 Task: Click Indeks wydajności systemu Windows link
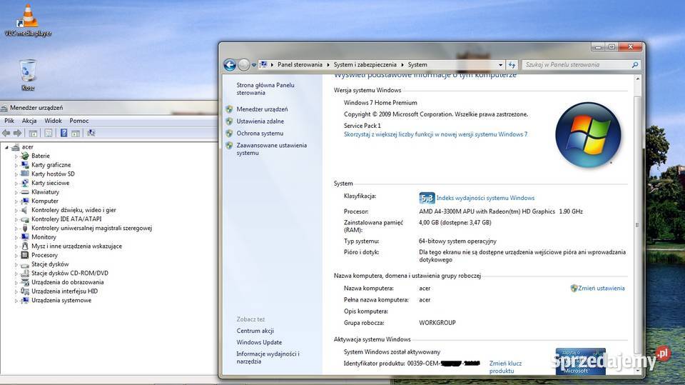pyautogui.click(x=485, y=198)
